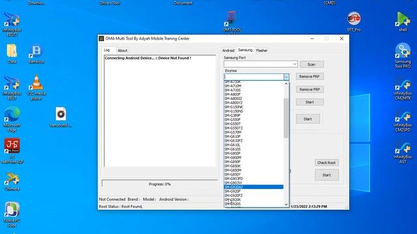417x234 pixels.
Task: Choose SM-G920FZ in the list
Action: tap(253, 196)
